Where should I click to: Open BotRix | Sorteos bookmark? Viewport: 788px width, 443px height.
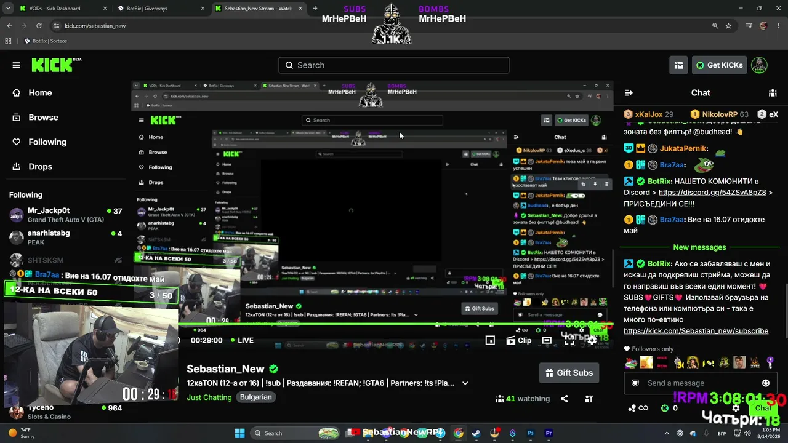pyautogui.click(x=46, y=41)
